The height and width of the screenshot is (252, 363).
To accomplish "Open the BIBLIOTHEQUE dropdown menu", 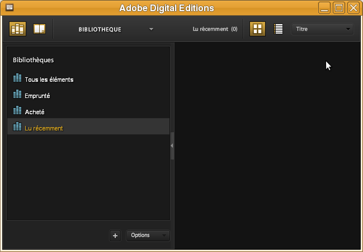I will tap(116, 29).
